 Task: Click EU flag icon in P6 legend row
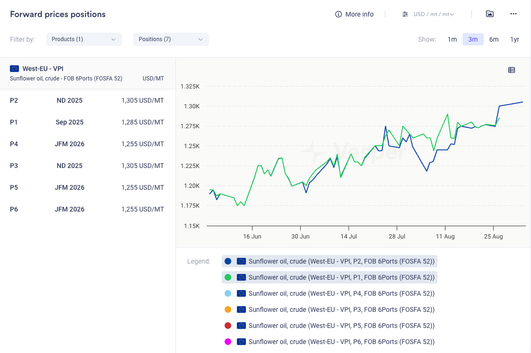[242, 342]
